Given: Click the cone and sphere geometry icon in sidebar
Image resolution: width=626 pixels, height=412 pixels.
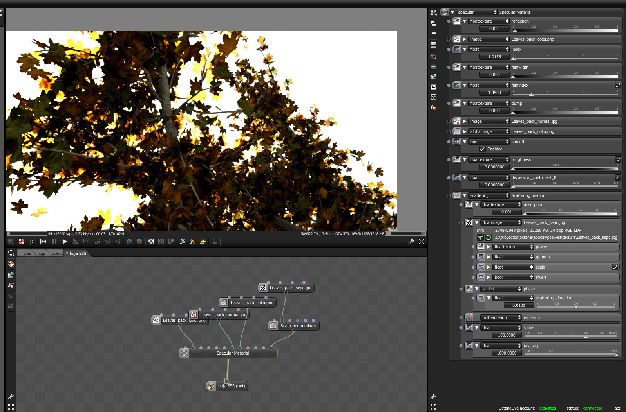Looking at the screenshot, I should (433, 107).
